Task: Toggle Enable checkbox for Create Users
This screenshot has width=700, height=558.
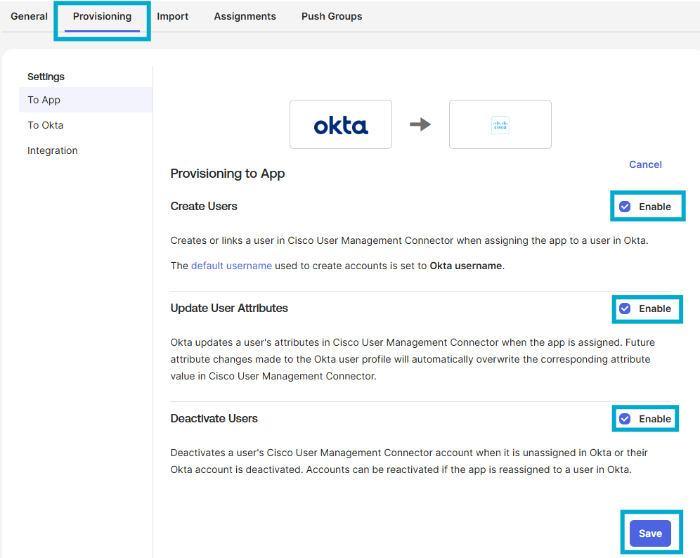Action: [625, 207]
